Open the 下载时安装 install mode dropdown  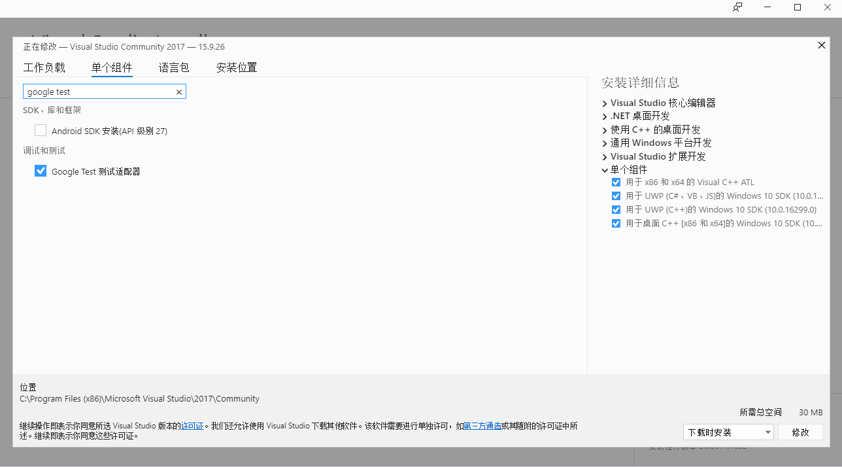[728, 432]
